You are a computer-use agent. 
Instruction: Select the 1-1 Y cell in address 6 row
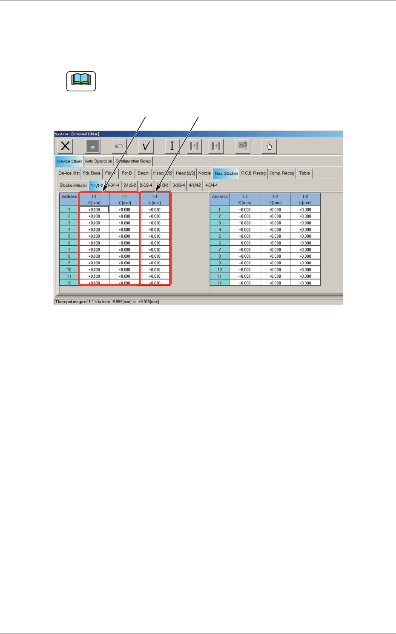[x=124, y=243]
